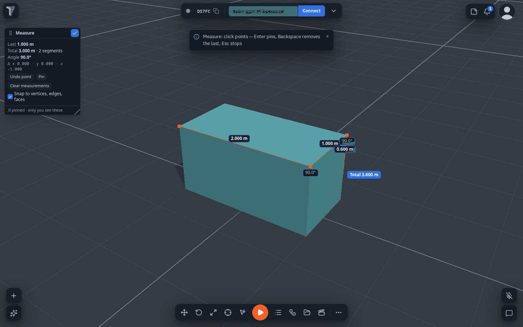
Task: Copy the D17FC peer ID
Action: (216, 11)
